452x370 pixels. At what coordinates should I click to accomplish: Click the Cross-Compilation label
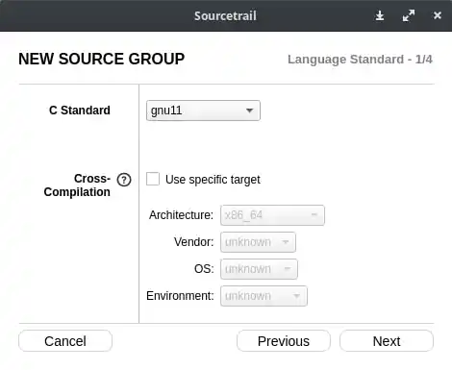coord(77,185)
